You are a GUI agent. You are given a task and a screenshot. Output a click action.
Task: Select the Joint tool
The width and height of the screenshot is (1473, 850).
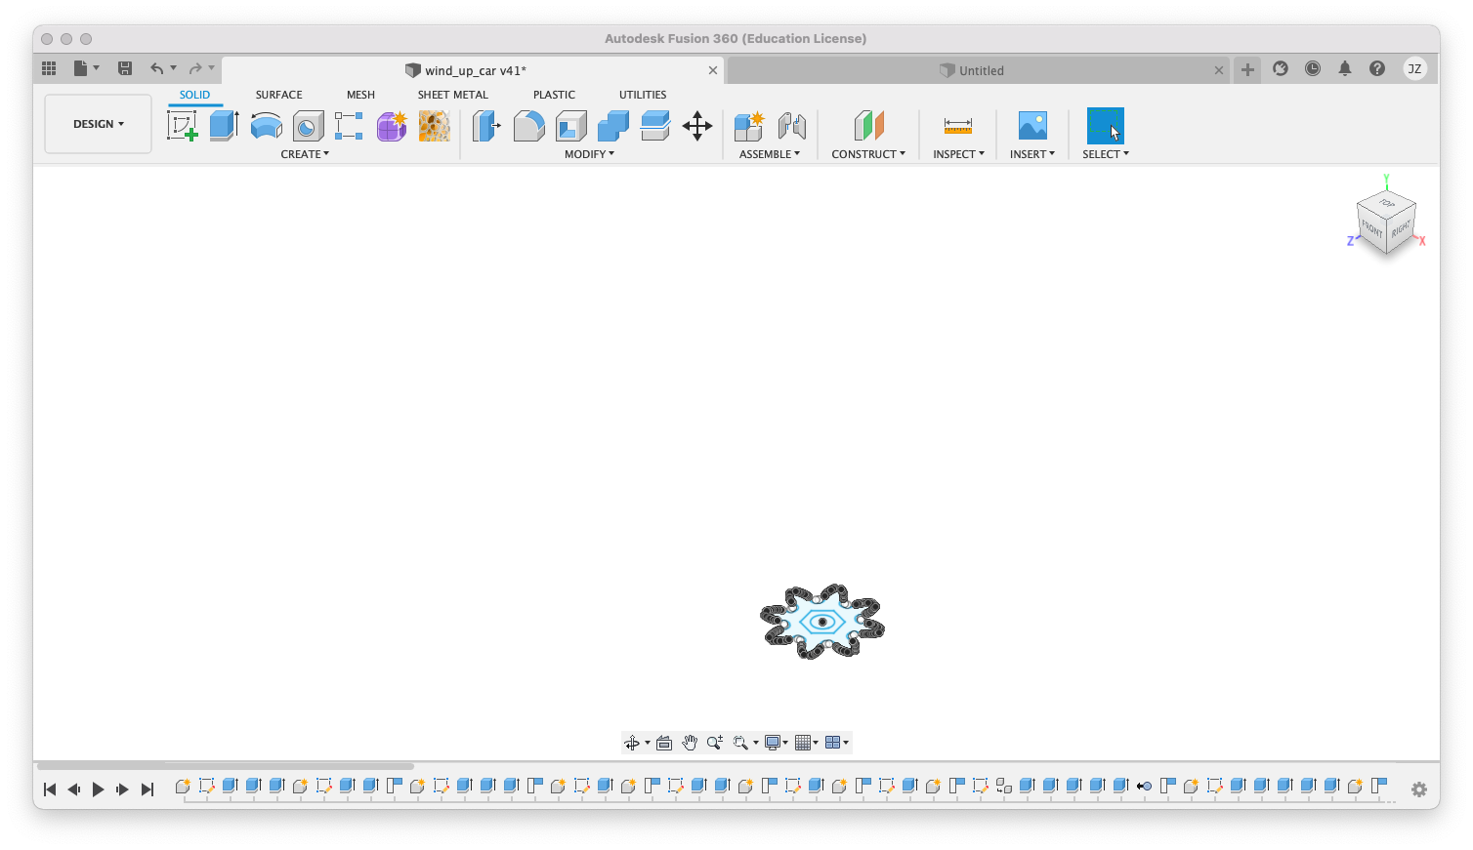[792, 126]
